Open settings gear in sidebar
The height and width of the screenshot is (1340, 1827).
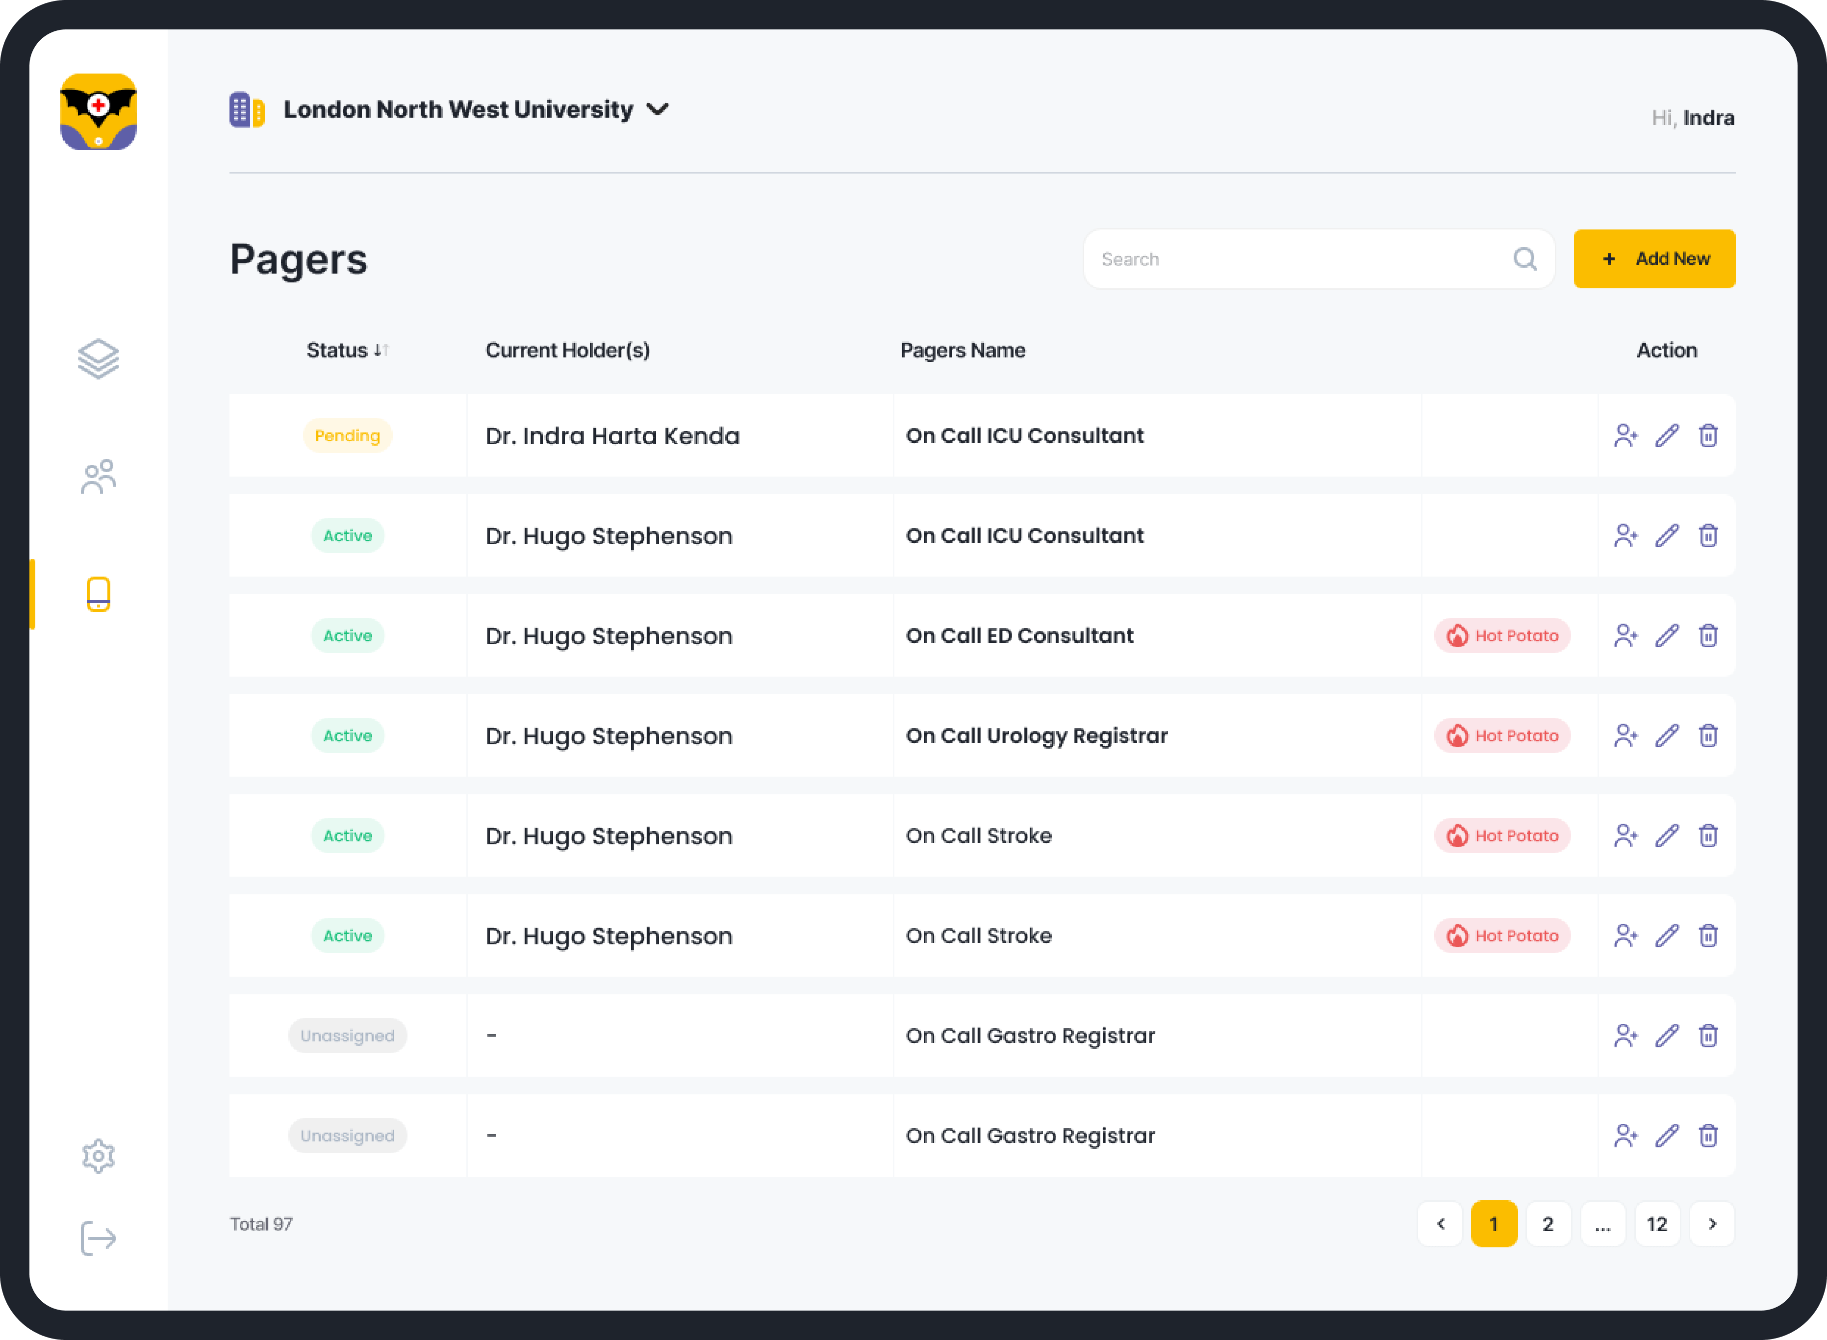pyautogui.click(x=98, y=1156)
